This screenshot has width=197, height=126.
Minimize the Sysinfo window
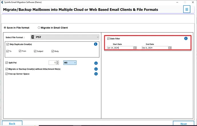tap(177, 2)
